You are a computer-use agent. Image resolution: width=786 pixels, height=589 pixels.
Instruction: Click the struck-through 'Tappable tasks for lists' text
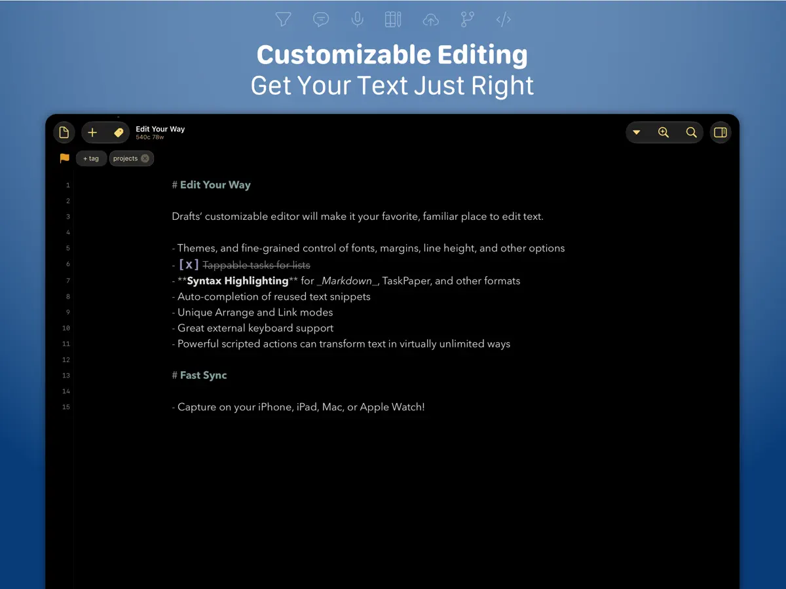[257, 265]
